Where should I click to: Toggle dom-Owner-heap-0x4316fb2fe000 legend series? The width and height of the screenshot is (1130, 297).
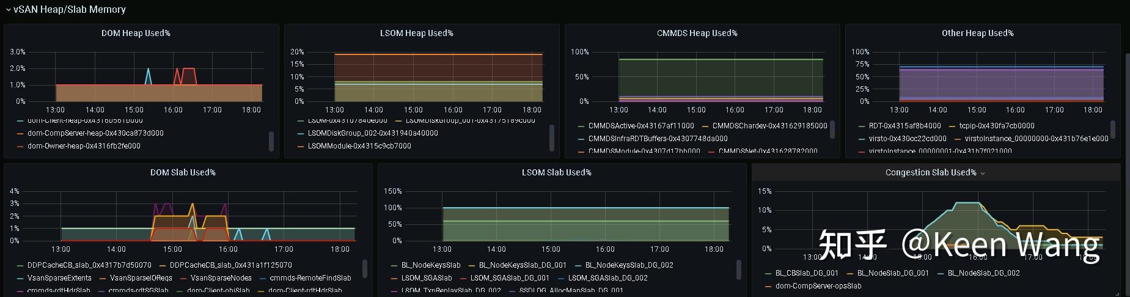[84, 146]
